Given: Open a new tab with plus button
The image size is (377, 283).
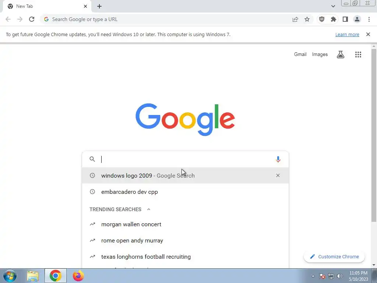Looking at the screenshot, I should point(99,6).
